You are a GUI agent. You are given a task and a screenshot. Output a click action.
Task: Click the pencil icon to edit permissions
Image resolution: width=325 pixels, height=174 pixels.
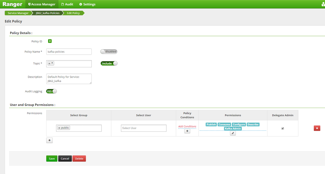tap(233, 133)
